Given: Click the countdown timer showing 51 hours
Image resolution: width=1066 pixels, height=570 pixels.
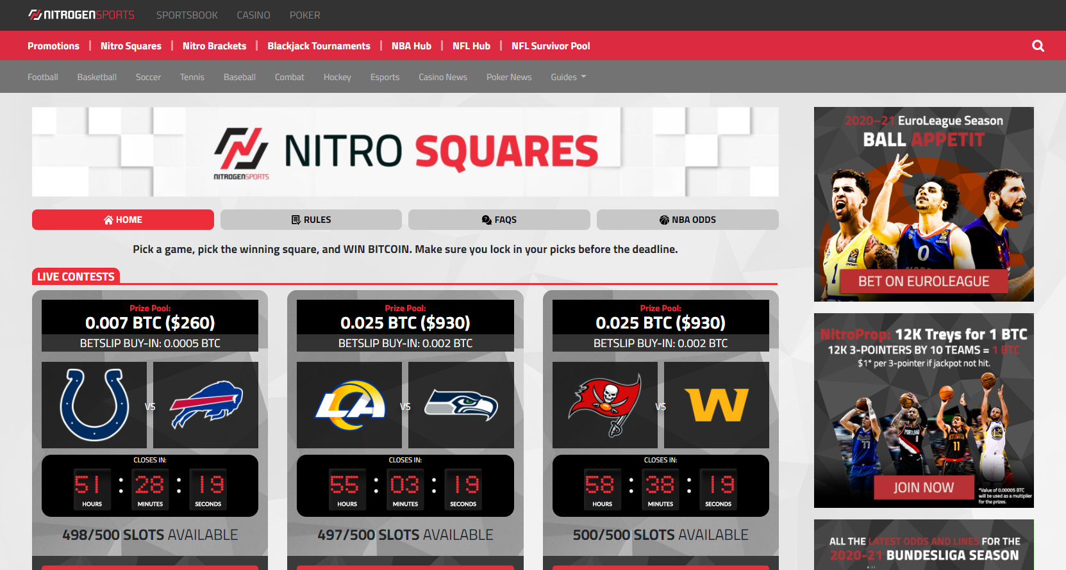Looking at the screenshot, I should (x=150, y=485).
